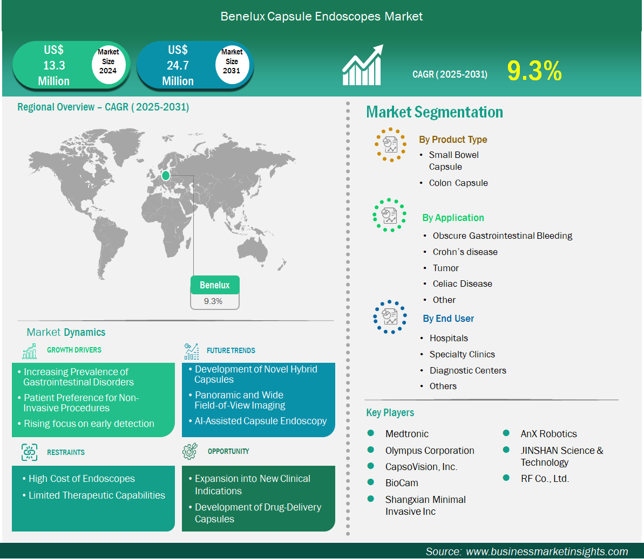
Task: Open the businessmarketinsights.com source link
Action: coord(546,551)
